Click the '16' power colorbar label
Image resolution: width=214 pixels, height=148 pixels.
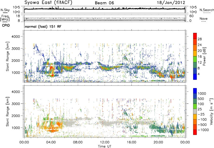point(200,57)
